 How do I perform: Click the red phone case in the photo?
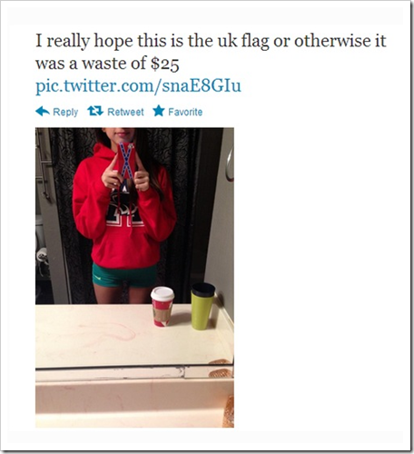coord(126,160)
